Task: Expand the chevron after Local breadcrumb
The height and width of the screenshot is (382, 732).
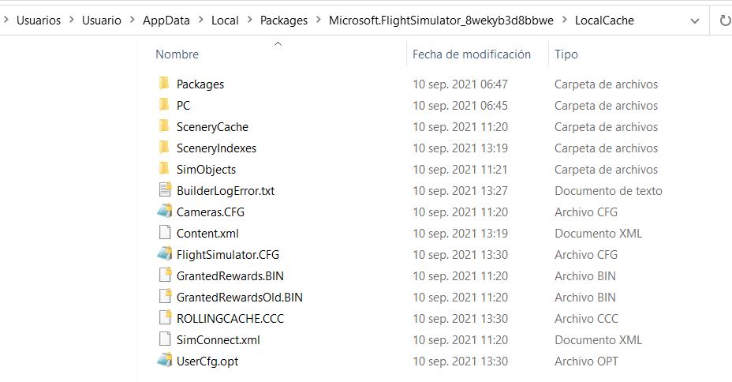Action: 249,20
